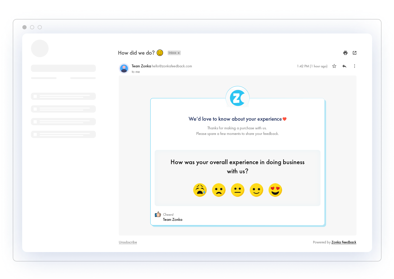This screenshot has width=394, height=279.
Task: Click the print icon
Action: (345, 53)
